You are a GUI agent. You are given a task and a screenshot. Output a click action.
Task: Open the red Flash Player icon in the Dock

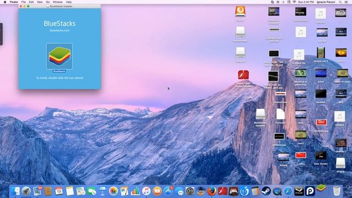point(222,191)
